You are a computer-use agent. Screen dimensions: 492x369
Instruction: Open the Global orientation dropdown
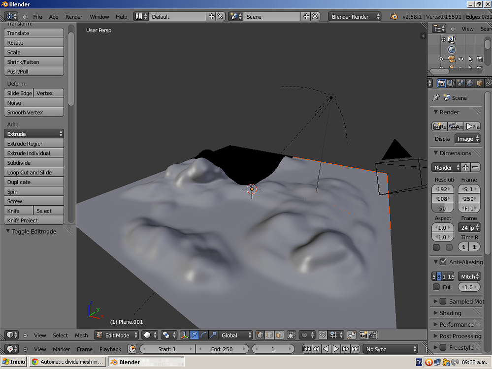235,335
